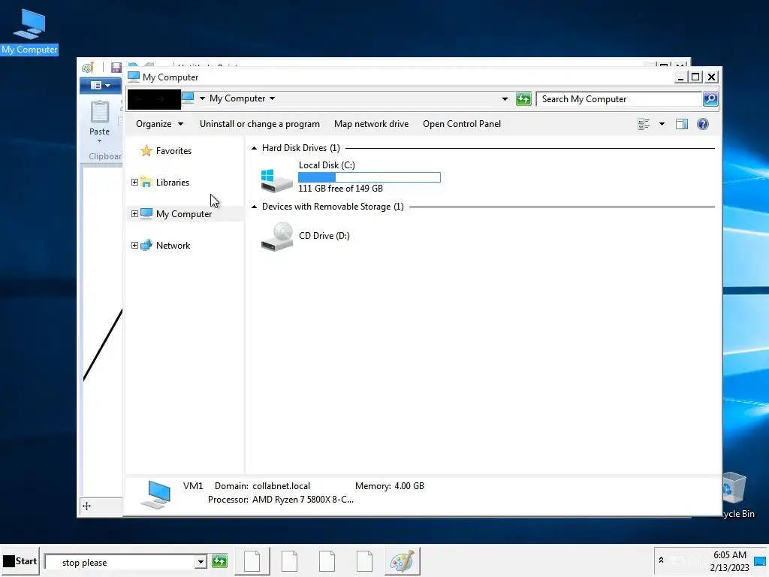This screenshot has height=577, width=769.
Task: Click the crosshair cursor-position icon in Paint's status bar
Action: (87, 506)
